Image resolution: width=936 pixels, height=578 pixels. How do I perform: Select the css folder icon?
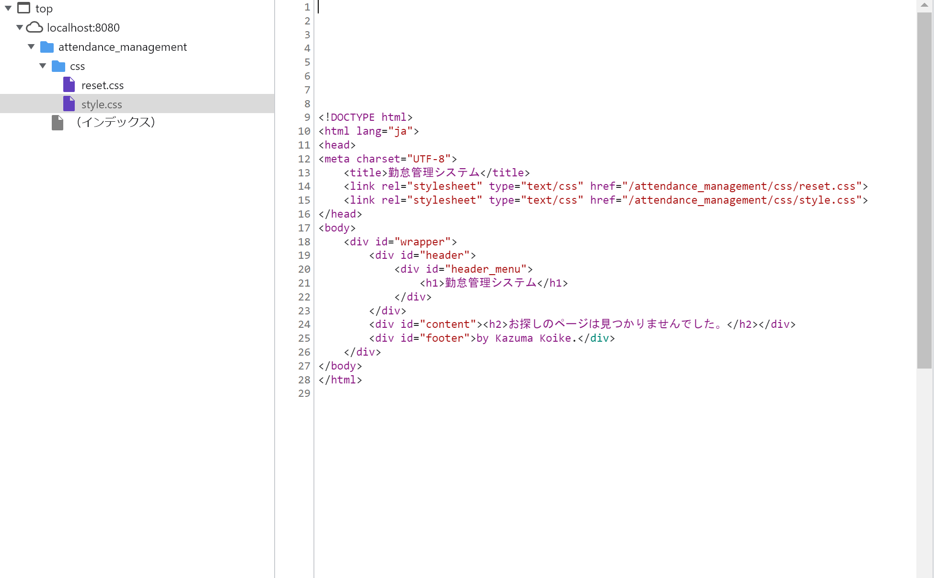tap(58, 66)
